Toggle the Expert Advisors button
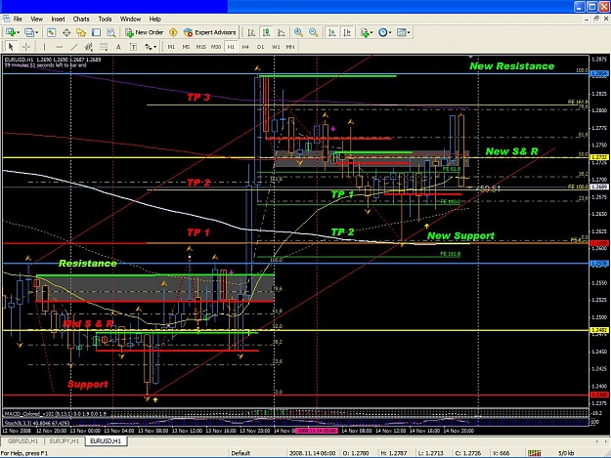This screenshot has width=611, height=458. [209, 32]
